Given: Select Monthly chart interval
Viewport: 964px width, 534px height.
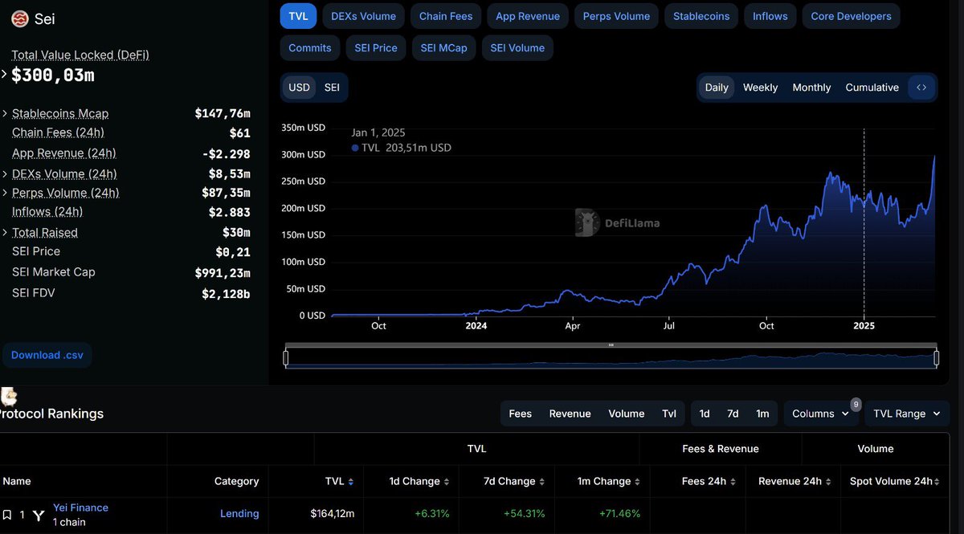Looking at the screenshot, I should point(811,88).
